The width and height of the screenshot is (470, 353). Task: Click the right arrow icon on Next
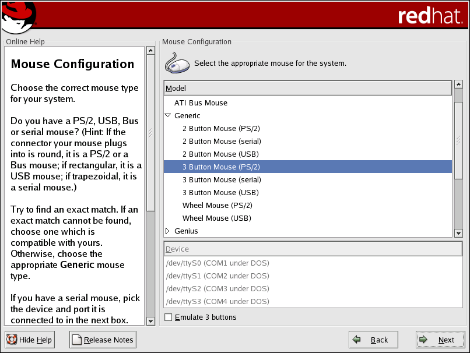pos(425,340)
